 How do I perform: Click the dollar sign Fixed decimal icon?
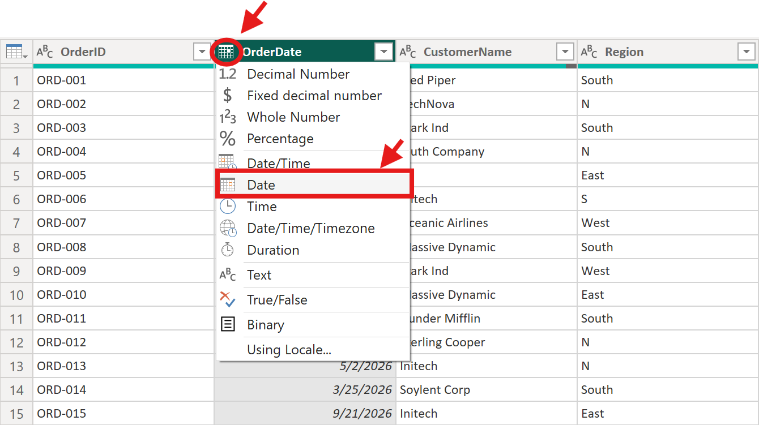coord(228,96)
